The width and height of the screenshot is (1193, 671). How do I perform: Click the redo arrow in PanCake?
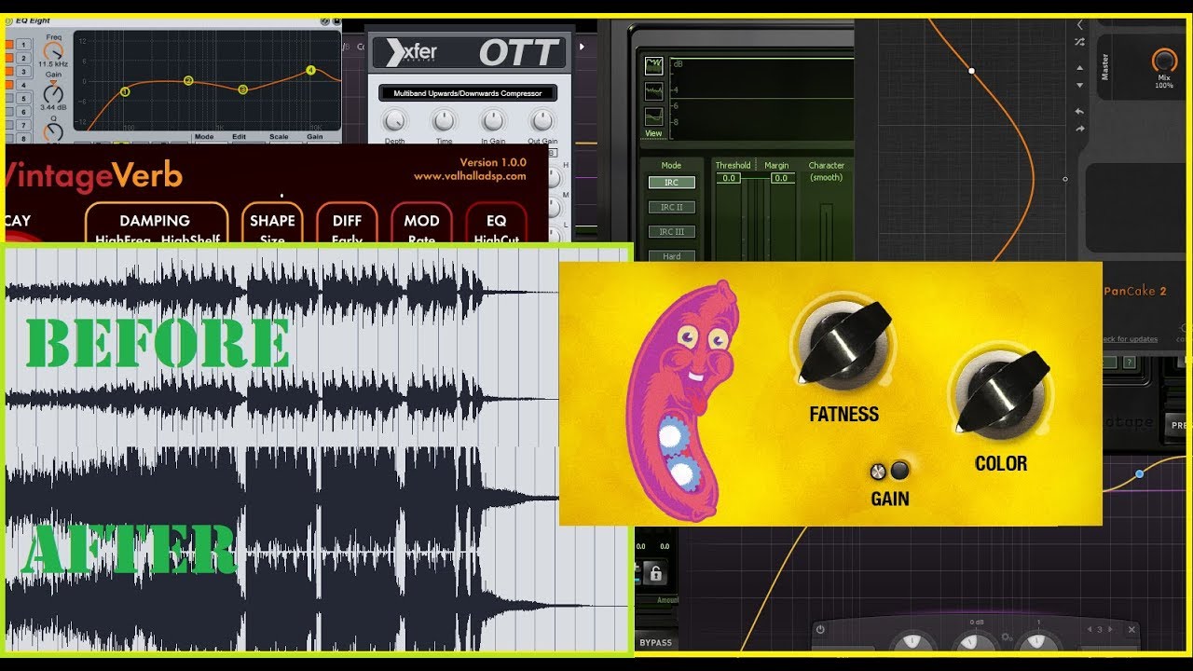[1080, 129]
